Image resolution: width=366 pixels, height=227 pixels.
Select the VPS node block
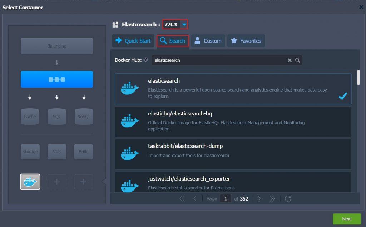pos(57,152)
